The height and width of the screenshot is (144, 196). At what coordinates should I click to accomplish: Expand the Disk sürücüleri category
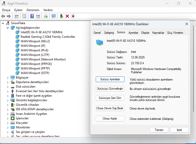click(8, 87)
